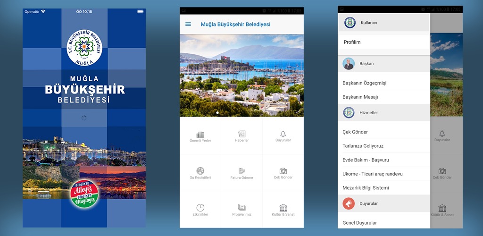Open Su Kesintileri icon
Viewport: 483px width, 236px height.
(x=200, y=171)
